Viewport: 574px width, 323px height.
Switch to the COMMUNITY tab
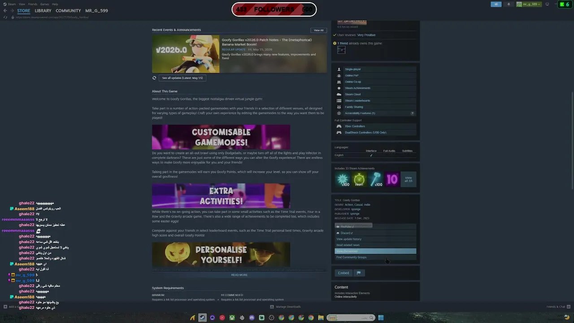click(x=68, y=11)
